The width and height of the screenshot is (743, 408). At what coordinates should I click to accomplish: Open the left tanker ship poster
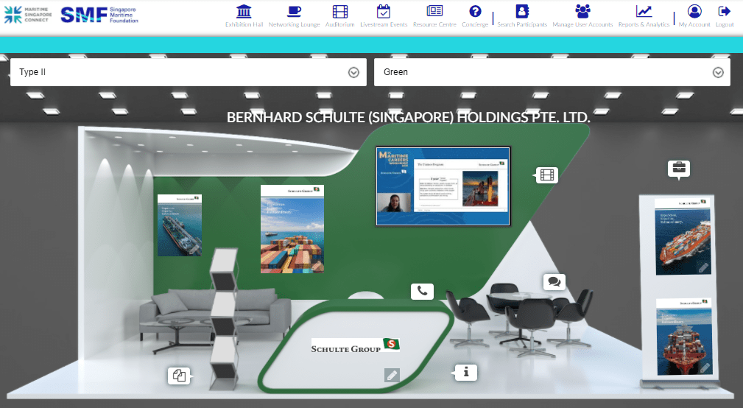180,225
